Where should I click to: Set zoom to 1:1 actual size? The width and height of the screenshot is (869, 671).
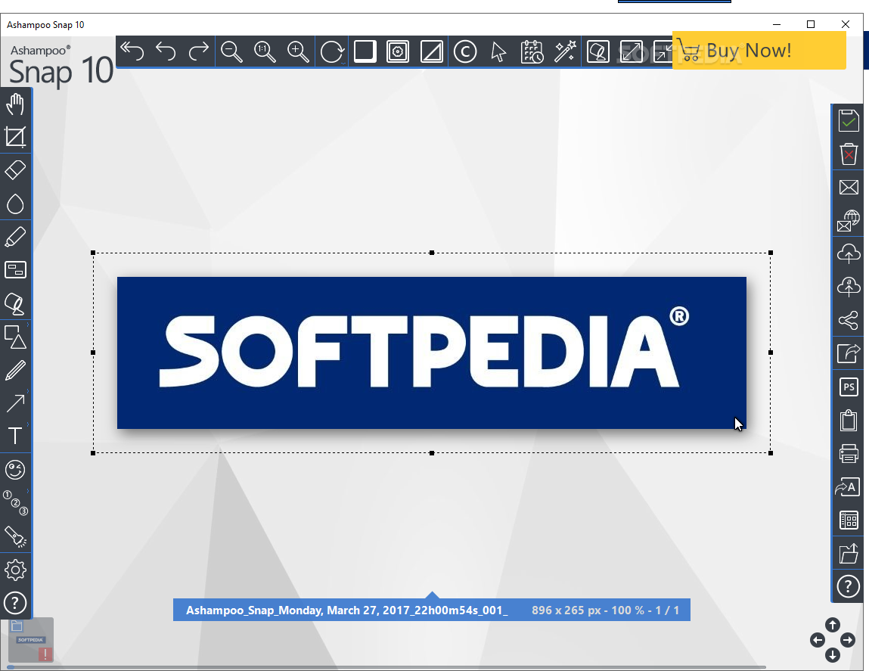click(x=265, y=51)
